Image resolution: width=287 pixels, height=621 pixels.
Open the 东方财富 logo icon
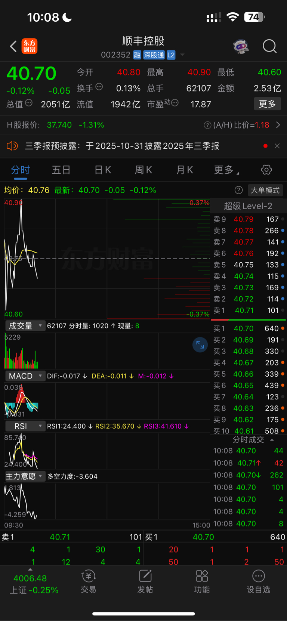(29, 46)
